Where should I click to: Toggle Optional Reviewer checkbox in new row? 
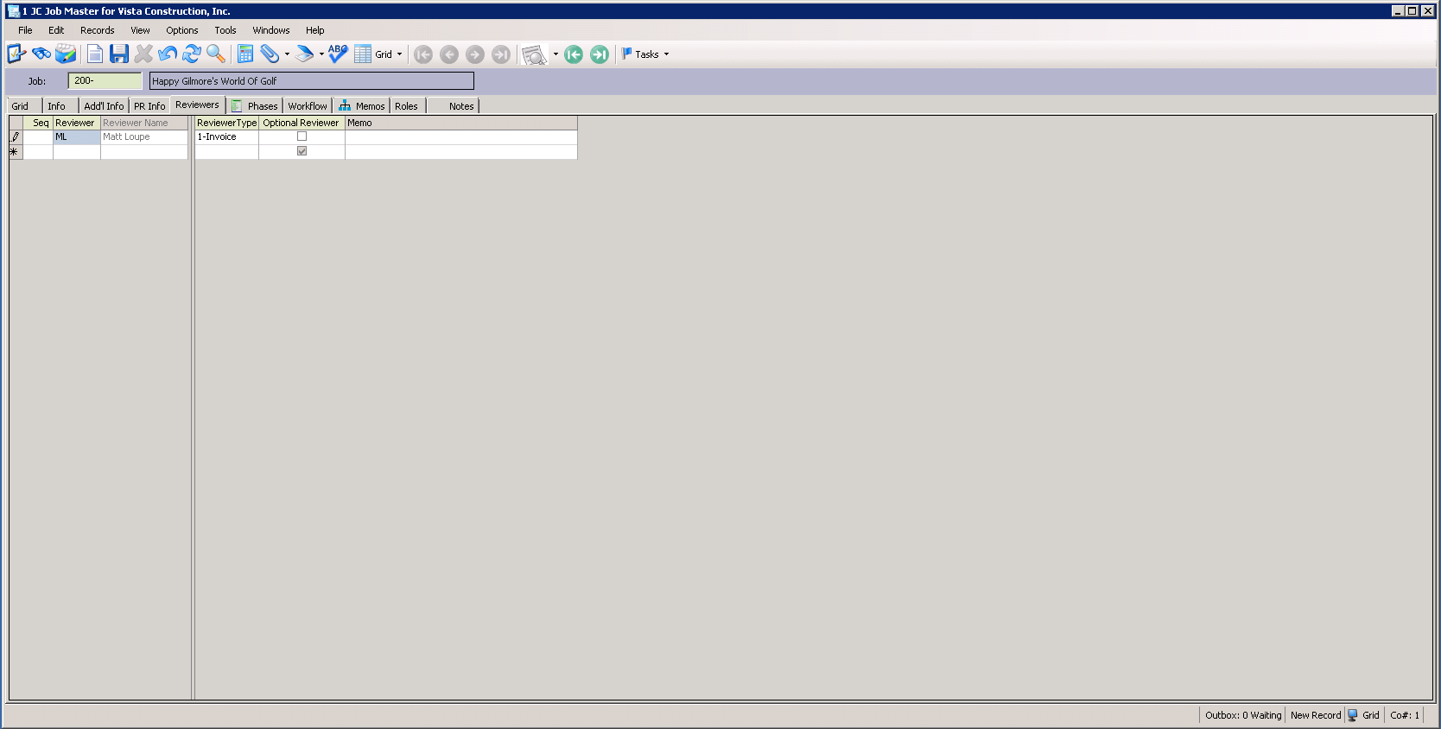302,151
